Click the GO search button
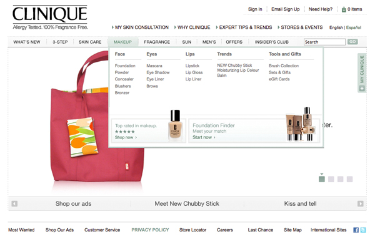375x237 pixels. [352, 42]
